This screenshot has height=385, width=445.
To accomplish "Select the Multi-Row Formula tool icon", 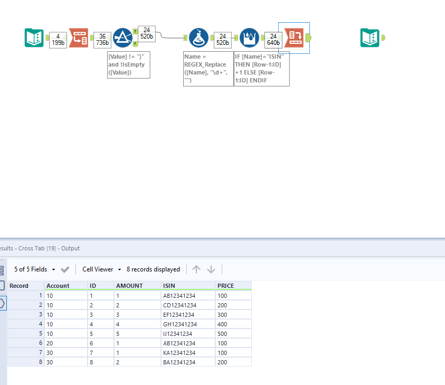I will (249, 37).
